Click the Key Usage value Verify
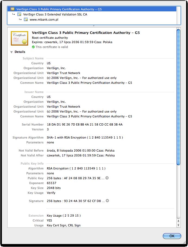This screenshot has height=247, width=188. click(x=51, y=193)
